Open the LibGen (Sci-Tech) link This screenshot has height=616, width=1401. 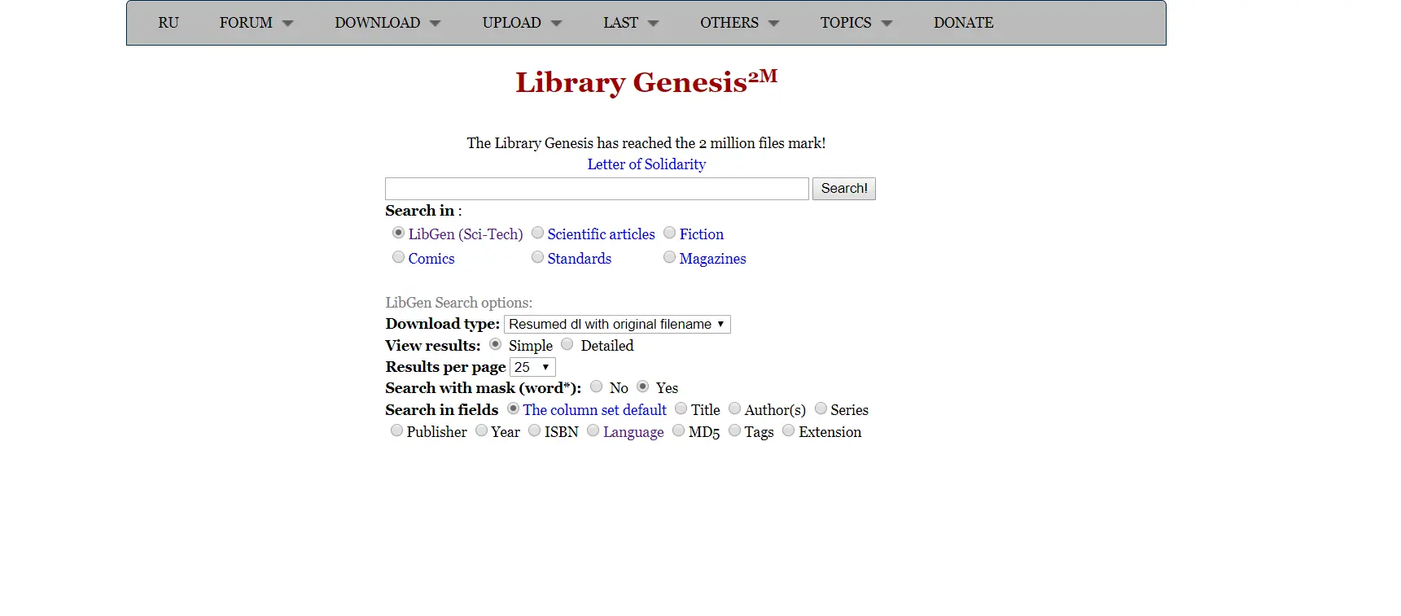(466, 234)
